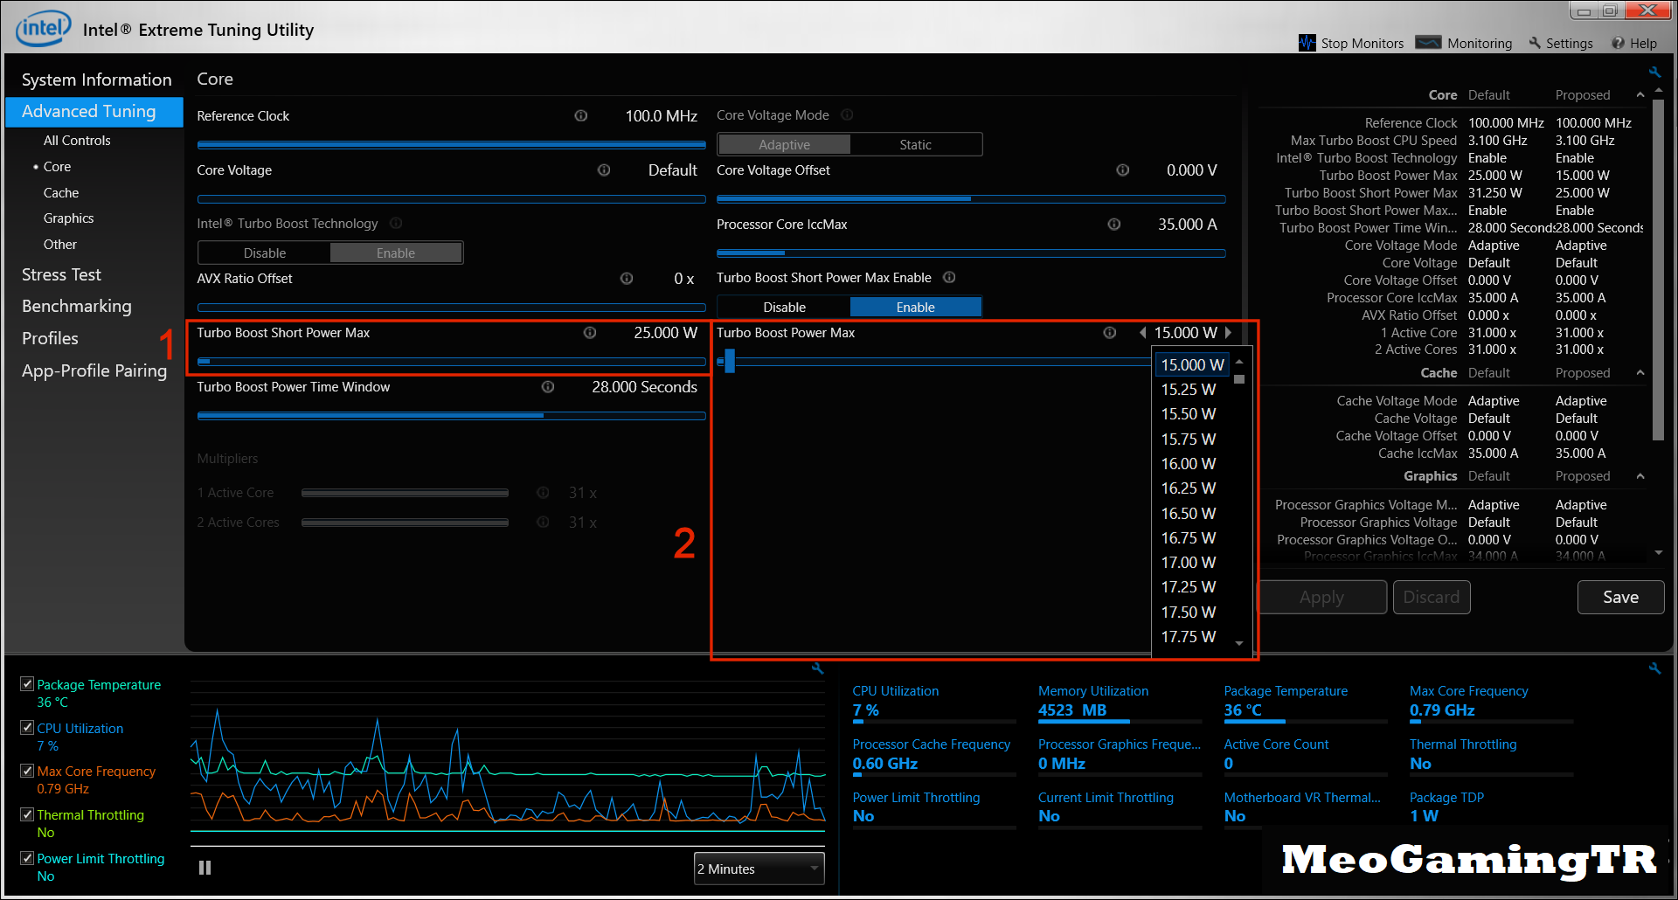The image size is (1678, 900).
Task: Open All Controls under Advanced Tuning
Action: 77,140
